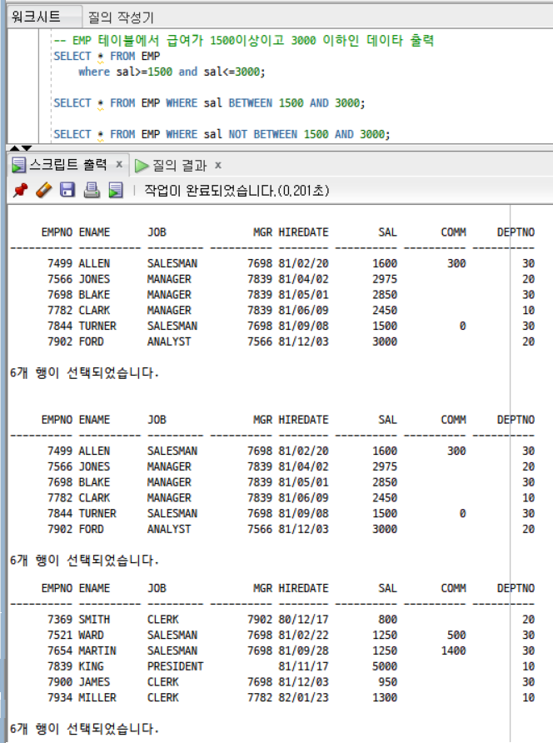Image resolution: width=553 pixels, height=743 pixels.
Task: Click the 'where sal>=1500 and sal<=3000' line
Action: [x=172, y=72]
